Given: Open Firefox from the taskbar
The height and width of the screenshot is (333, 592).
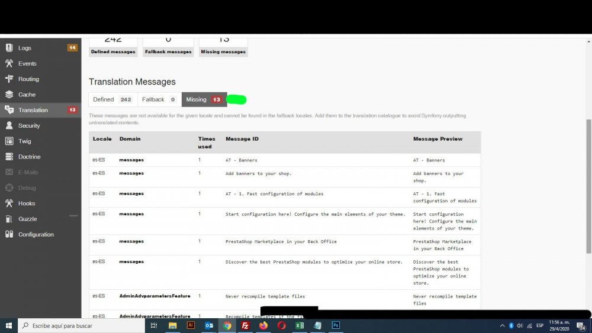Looking at the screenshot, I should pos(263,325).
